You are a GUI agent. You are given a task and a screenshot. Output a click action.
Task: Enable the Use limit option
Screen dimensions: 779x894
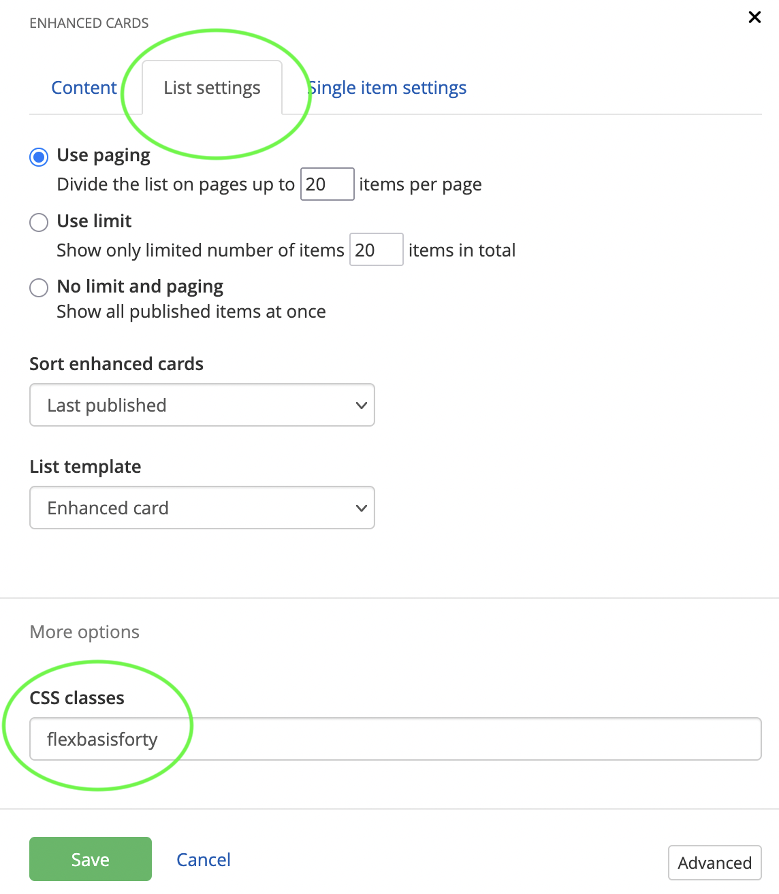coord(39,222)
